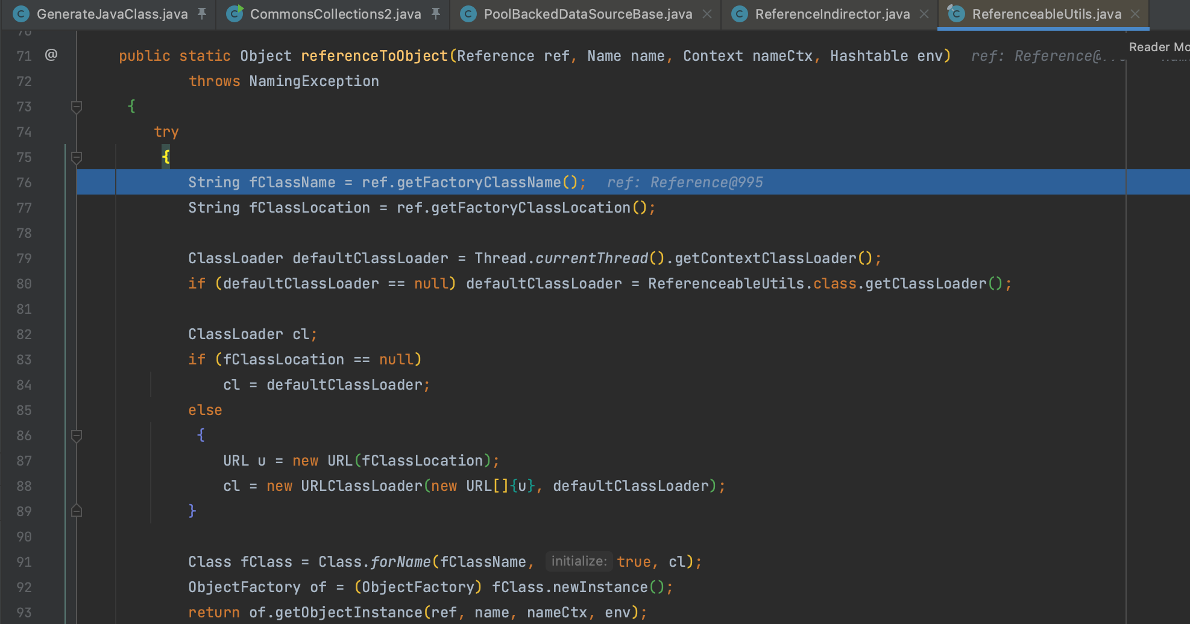The width and height of the screenshot is (1190, 624).
Task: Close the ReferenceableUtils.java tab
Action: (x=1135, y=14)
